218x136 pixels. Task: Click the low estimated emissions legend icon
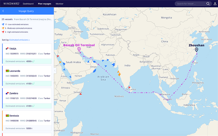point(3,24)
